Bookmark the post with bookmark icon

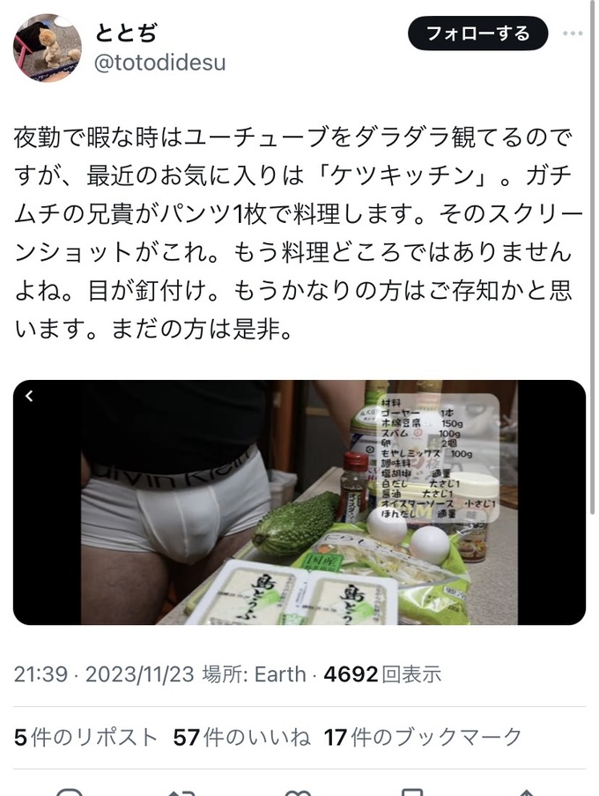(412, 792)
